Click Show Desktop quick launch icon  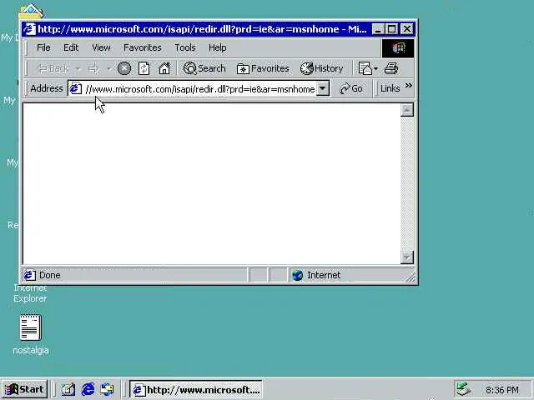pos(68,389)
